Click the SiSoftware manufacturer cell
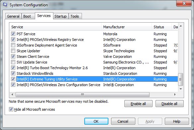Image resolution: width=194 pixels, height=130 pixels. click(112, 45)
